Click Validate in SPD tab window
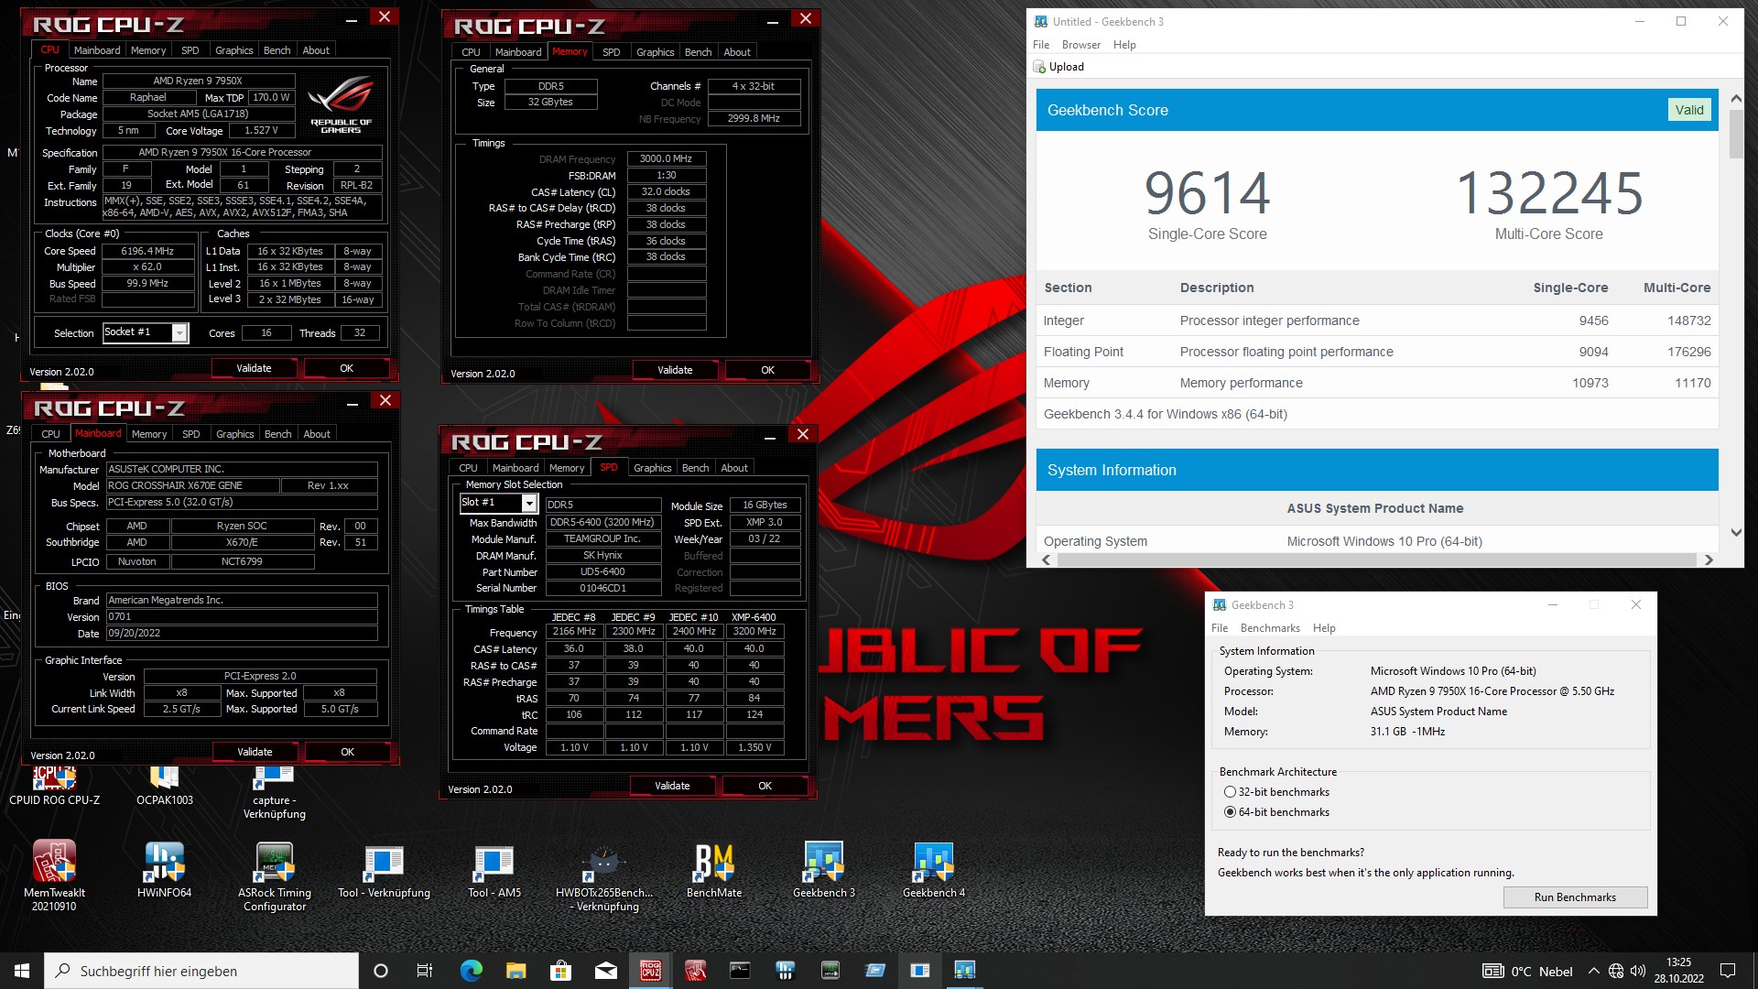Image resolution: width=1758 pixels, height=989 pixels. [x=672, y=786]
